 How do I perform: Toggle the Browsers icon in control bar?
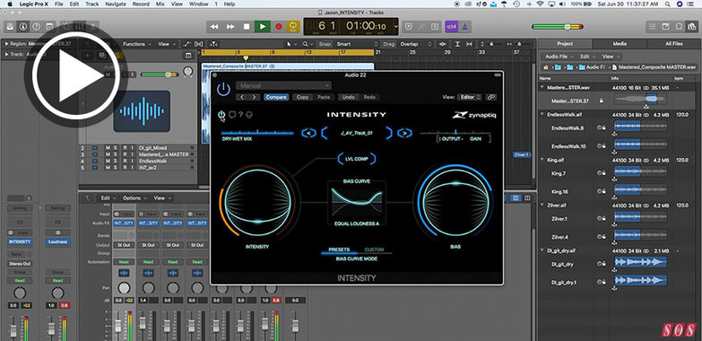click(x=692, y=26)
